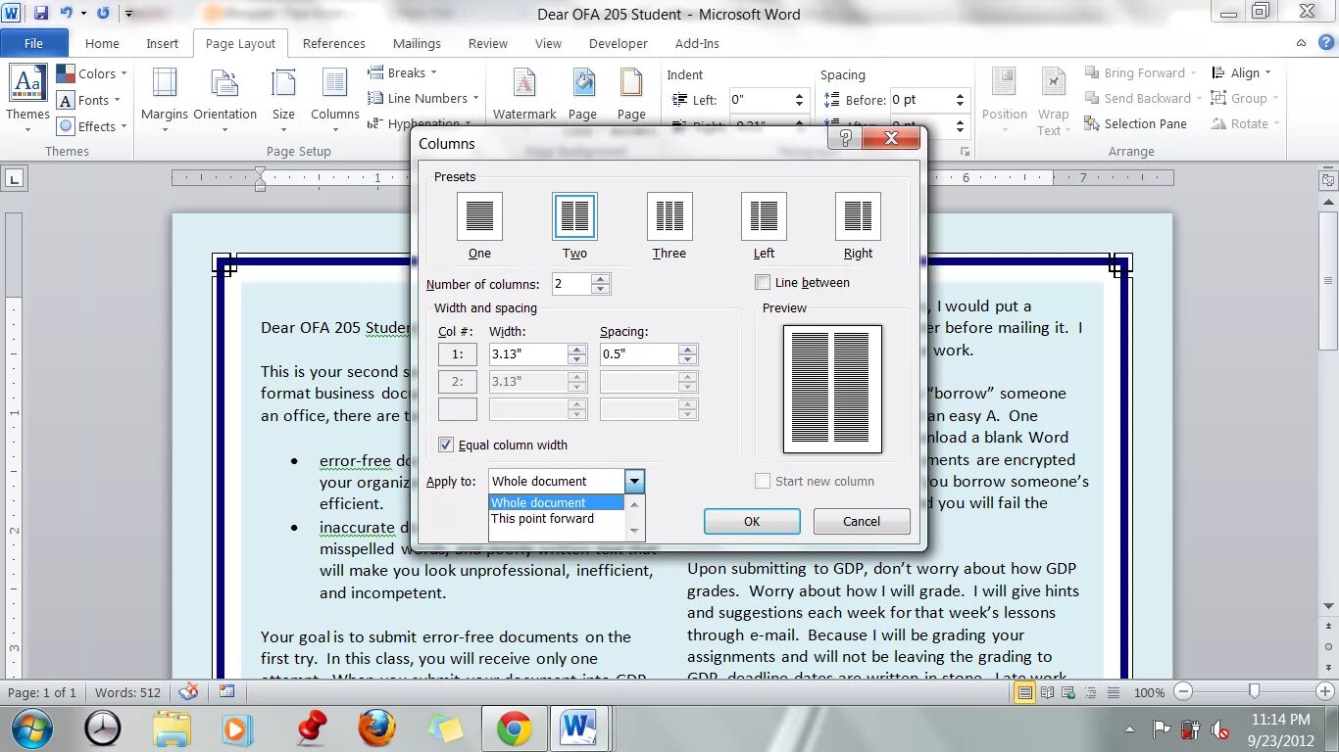Image resolution: width=1339 pixels, height=752 pixels.
Task: Open Windows Explorer folder on taskbar
Action: point(173,728)
